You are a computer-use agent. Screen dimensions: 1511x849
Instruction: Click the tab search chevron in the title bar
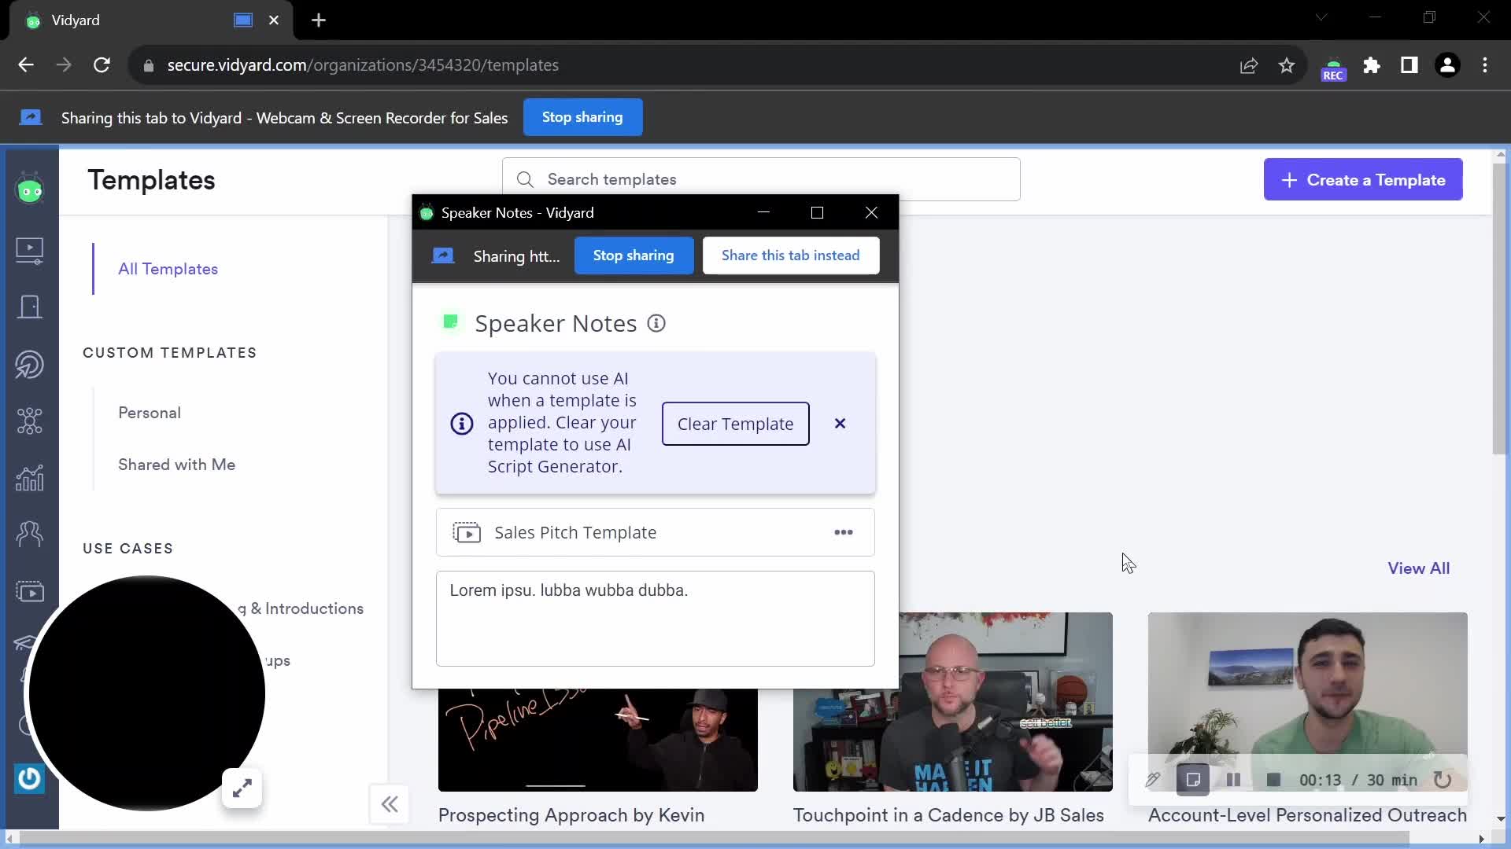(1321, 17)
